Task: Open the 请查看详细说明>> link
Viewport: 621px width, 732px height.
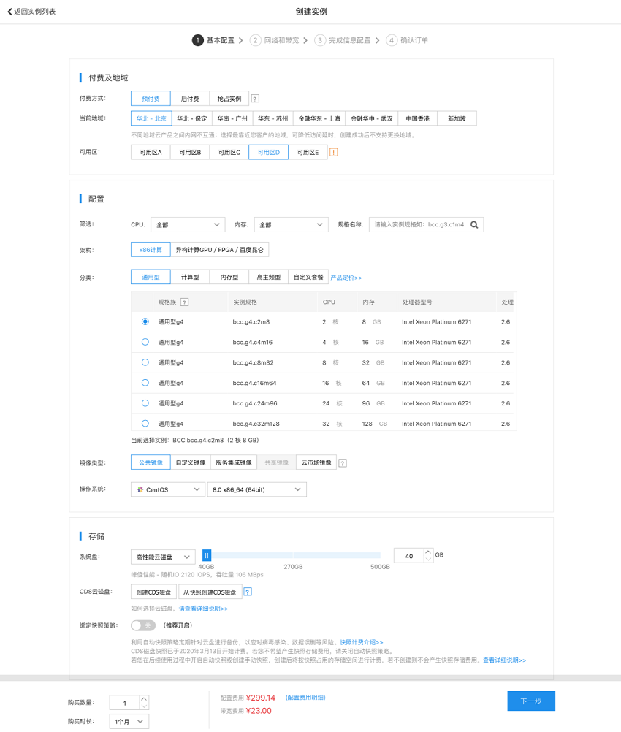Action: coord(203,609)
